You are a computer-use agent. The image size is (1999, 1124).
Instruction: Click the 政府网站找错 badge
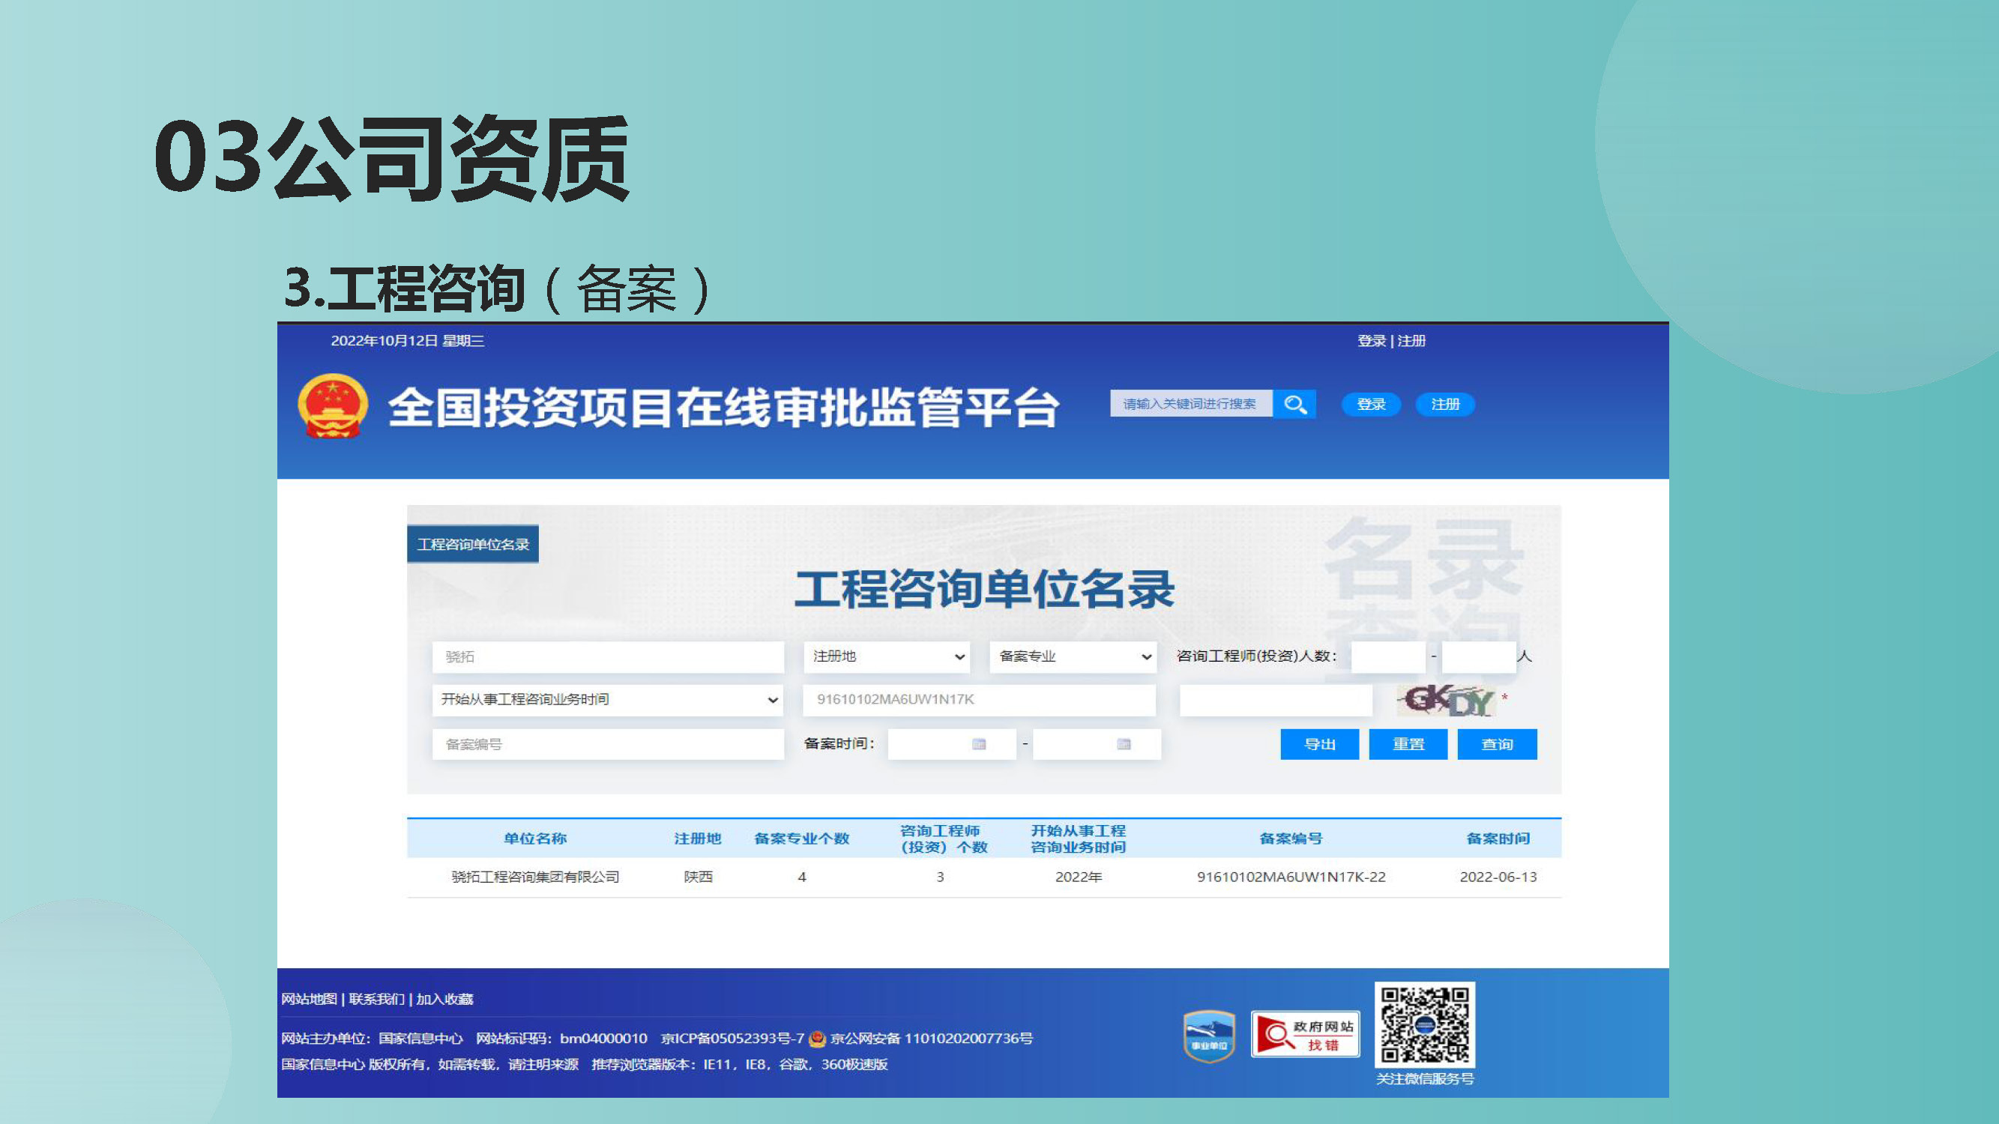(1305, 1035)
